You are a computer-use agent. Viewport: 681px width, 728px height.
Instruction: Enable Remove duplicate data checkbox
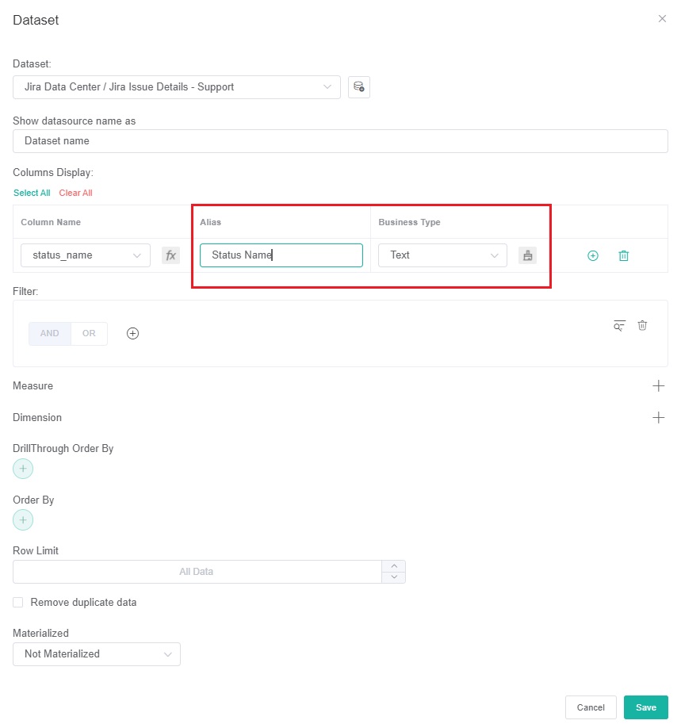tap(18, 603)
